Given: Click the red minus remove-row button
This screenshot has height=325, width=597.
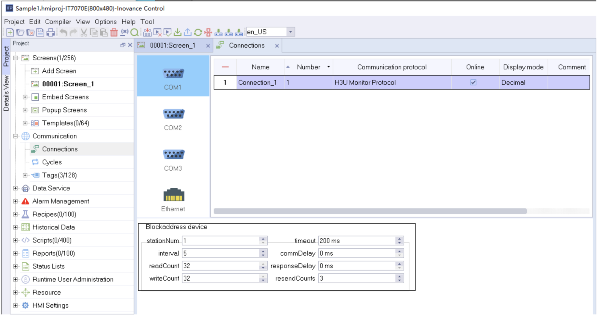Looking at the screenshot, I should click(225, 67).
